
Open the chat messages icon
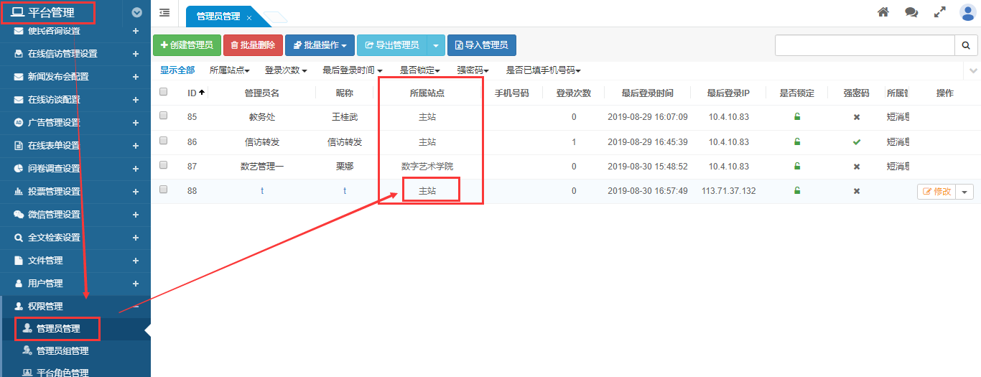pyautogui.click(x=911, y=12)
